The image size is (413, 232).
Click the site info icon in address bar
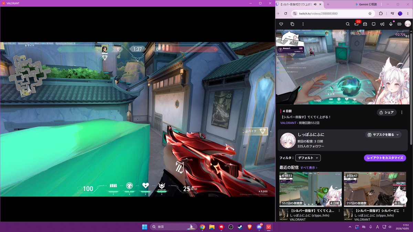point(294,13)
